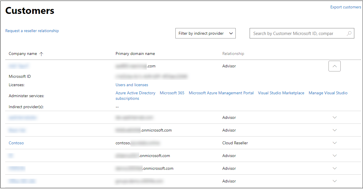Open the Users and licenses link
Screen dimensions: 363x190
pos(132,85)
